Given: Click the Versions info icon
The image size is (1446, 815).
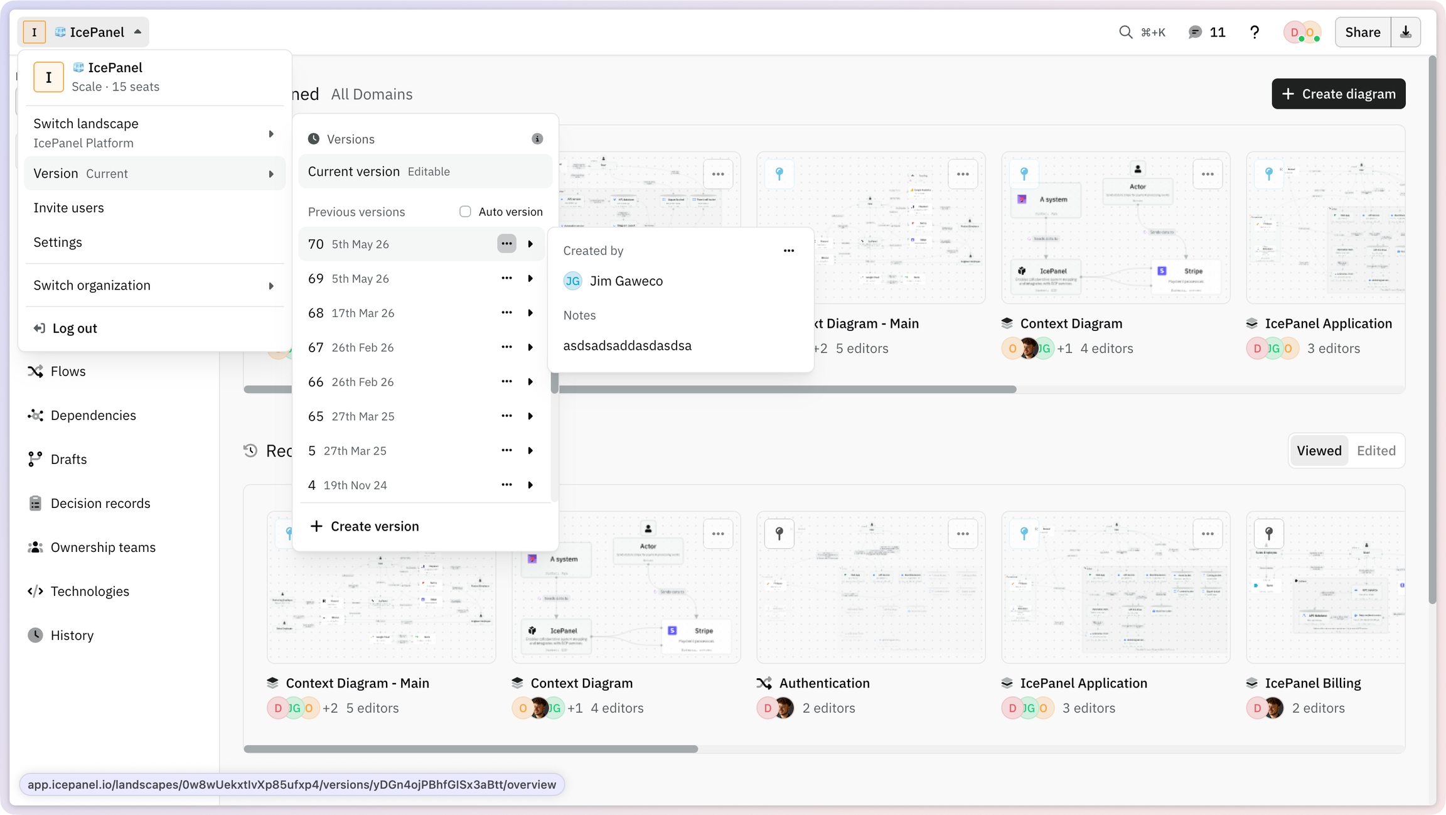Looking at the screenshot, I should (537, 139).
